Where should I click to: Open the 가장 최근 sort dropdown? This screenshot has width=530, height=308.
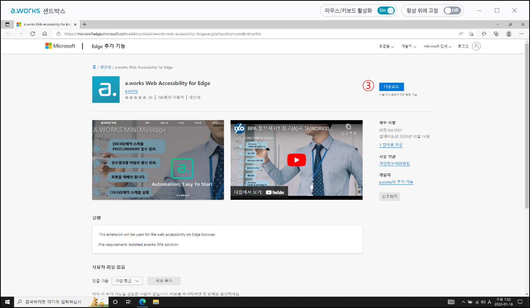click(x=127, y=281)
